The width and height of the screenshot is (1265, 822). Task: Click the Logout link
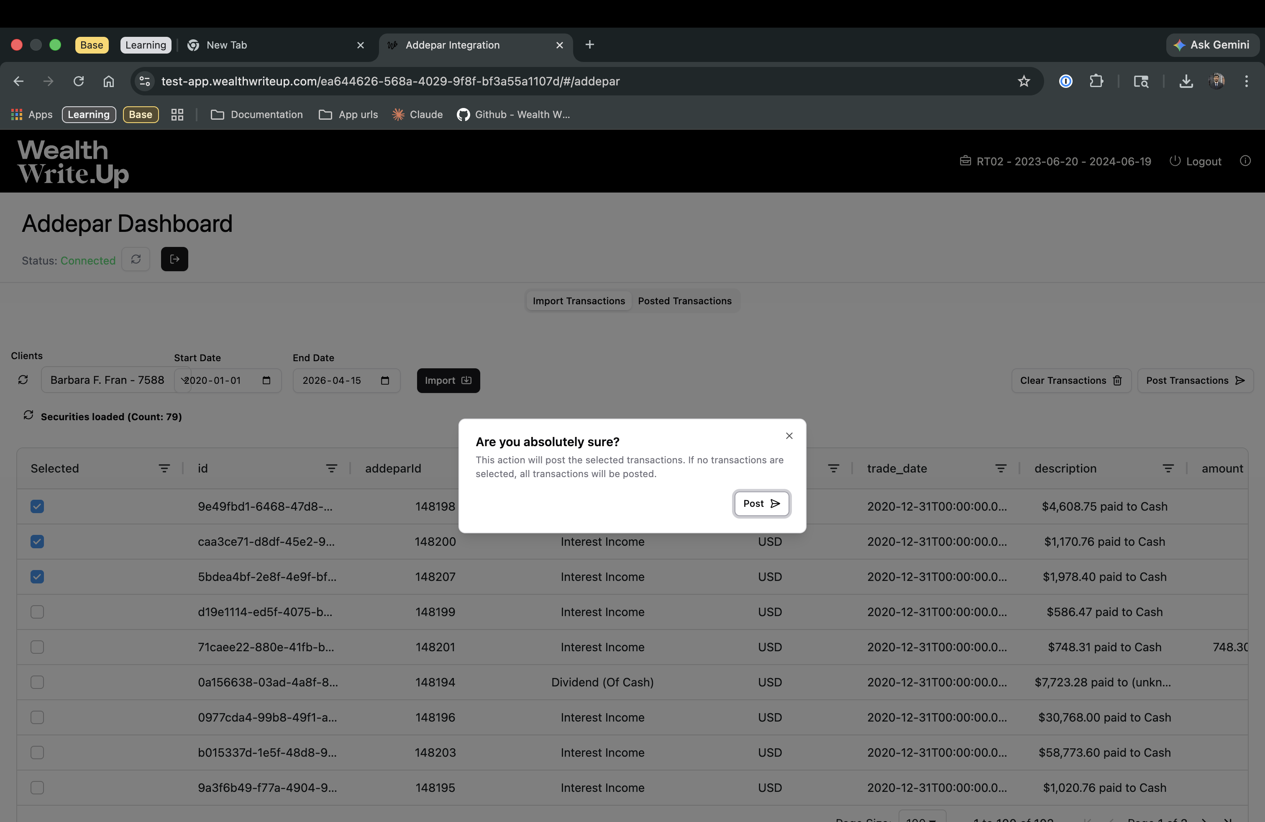1196,161
